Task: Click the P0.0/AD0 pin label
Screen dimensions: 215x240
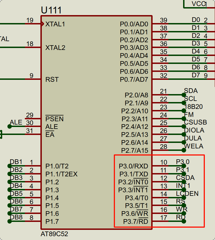Action: (134, 24)
